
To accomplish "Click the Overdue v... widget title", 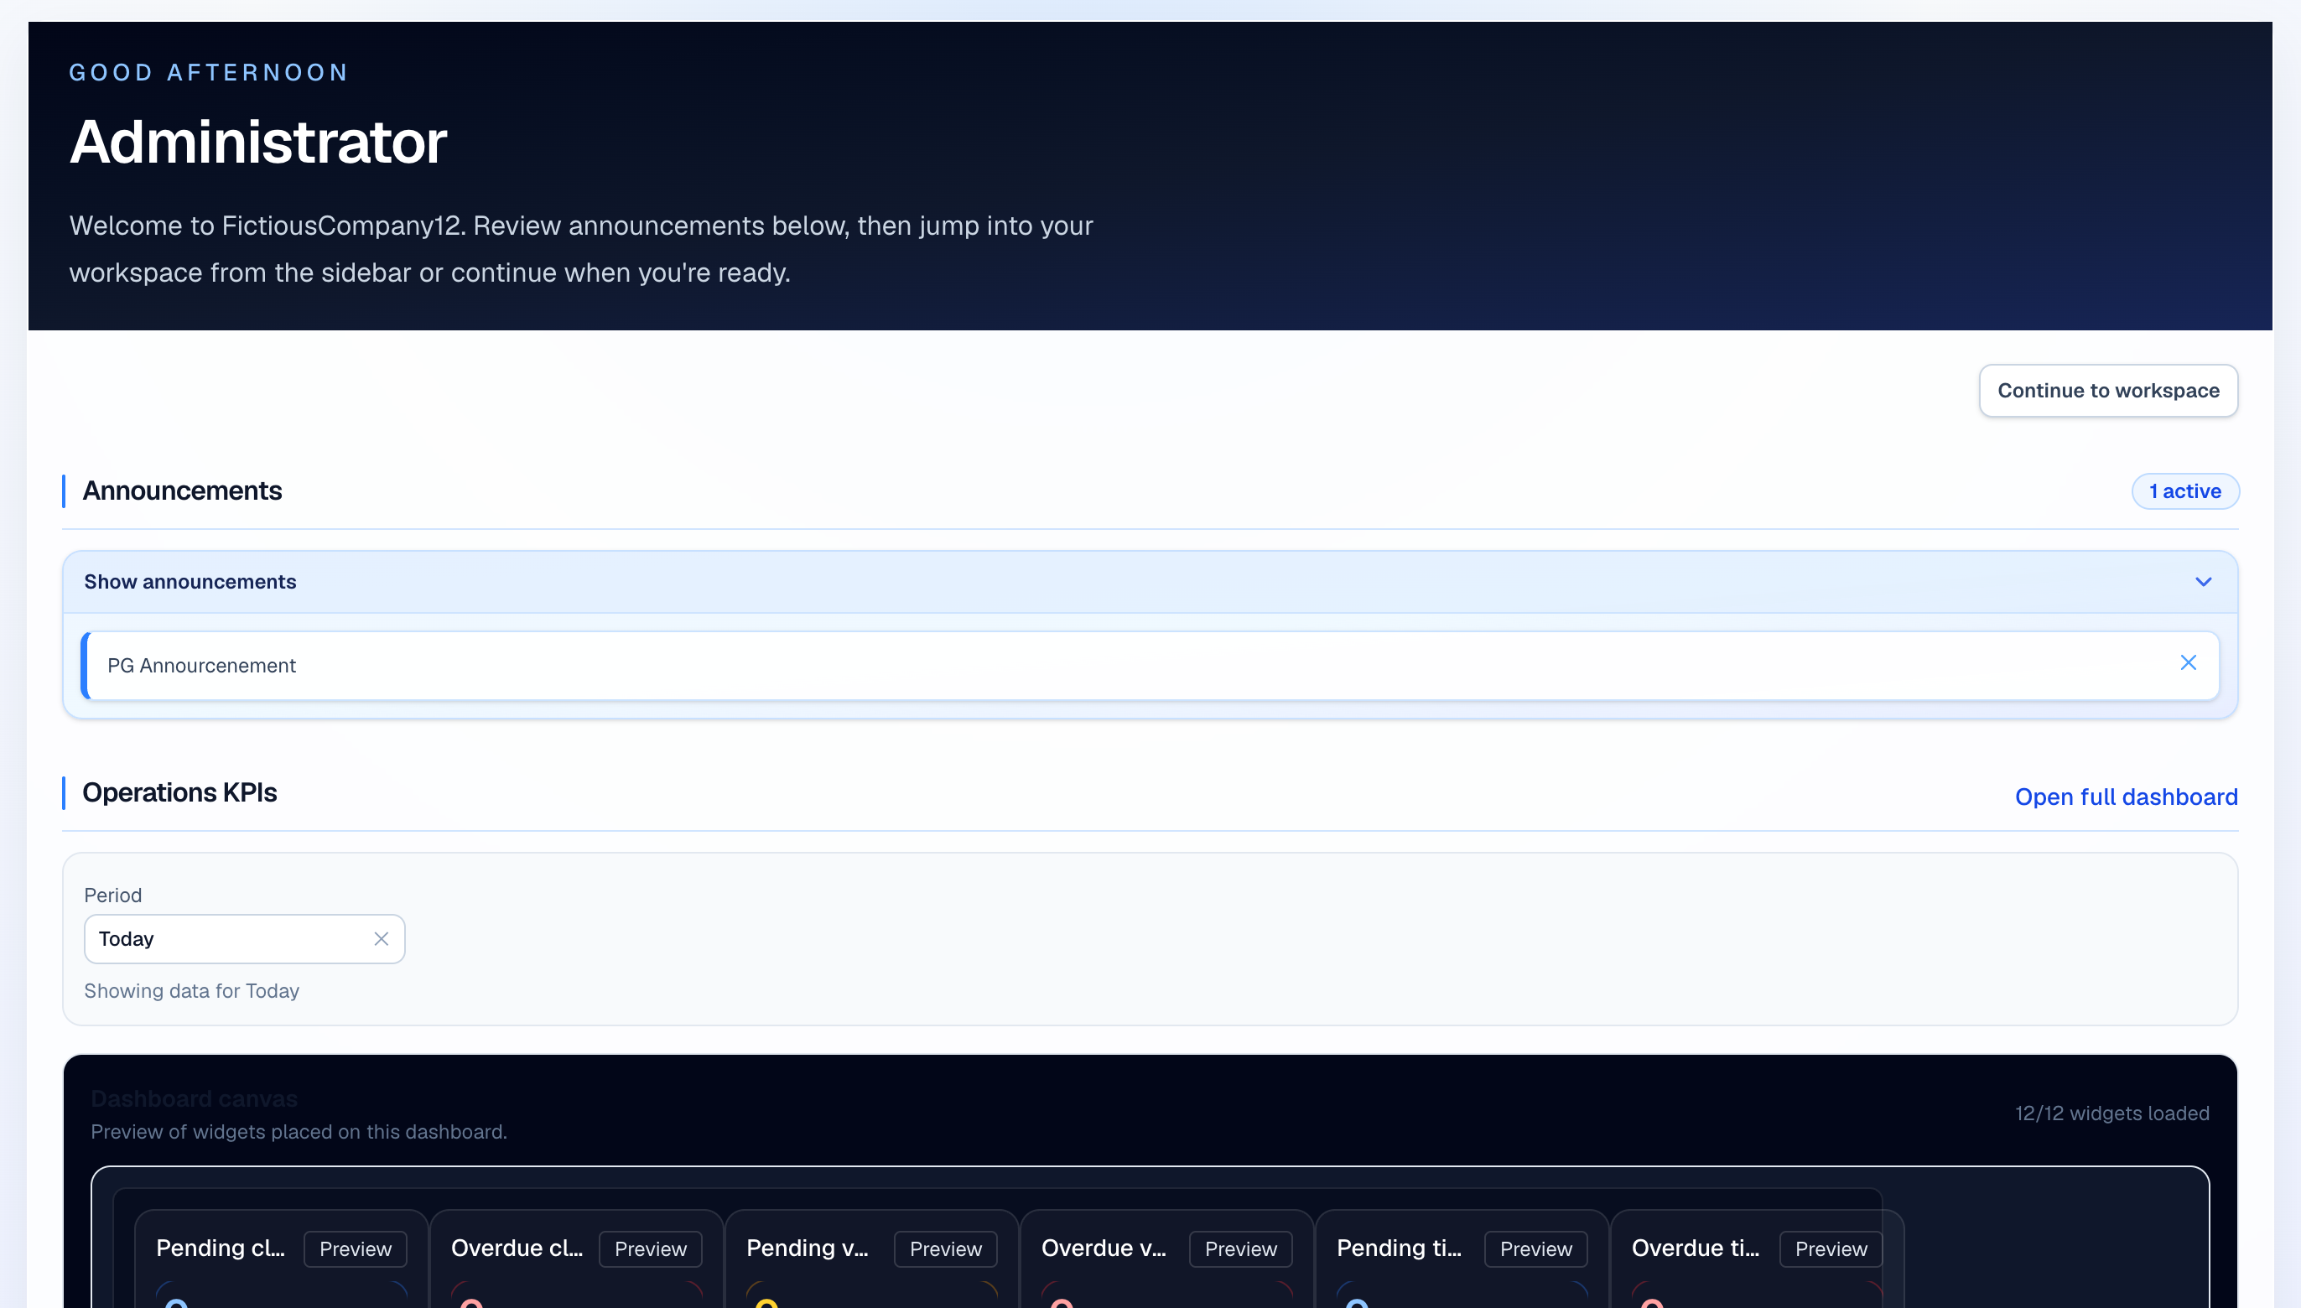I will 1104,1248.
